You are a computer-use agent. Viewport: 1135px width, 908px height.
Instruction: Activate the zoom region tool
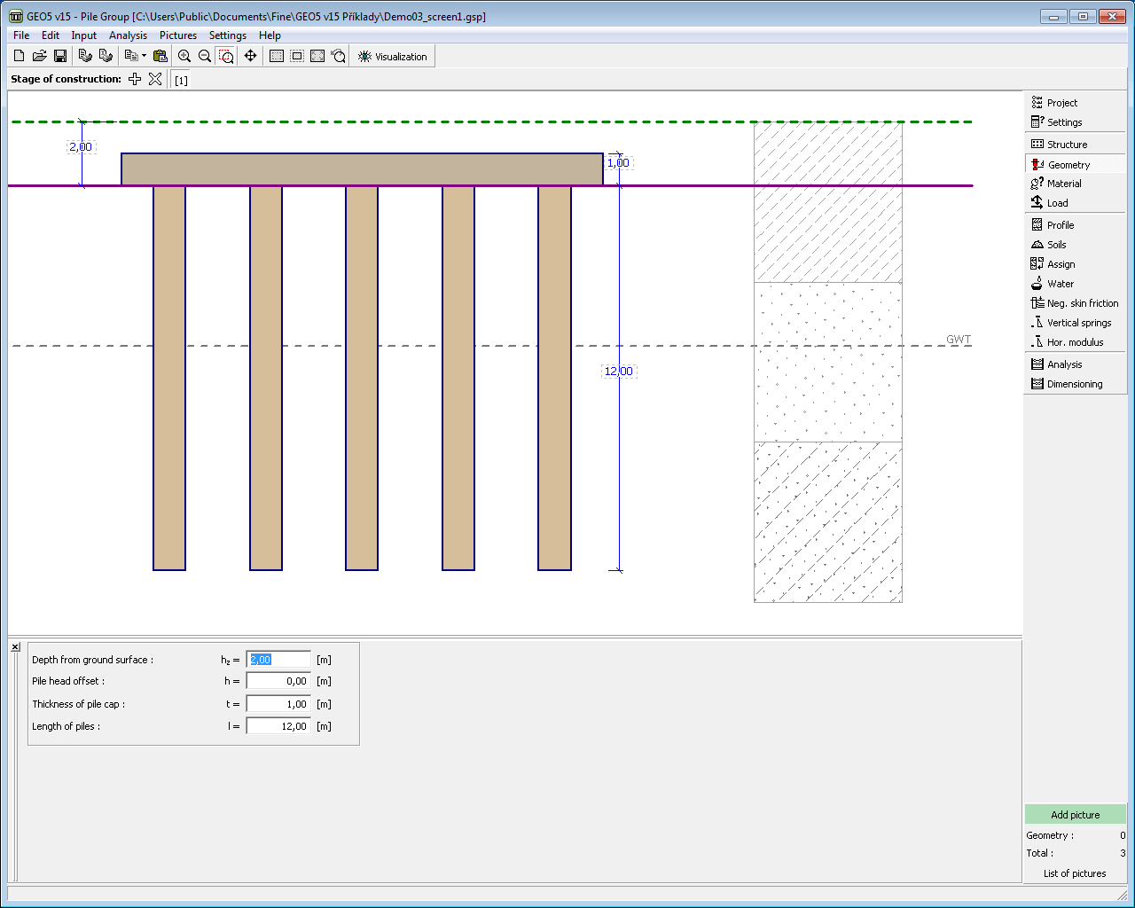pyautogui.click(x=226, y=56)
